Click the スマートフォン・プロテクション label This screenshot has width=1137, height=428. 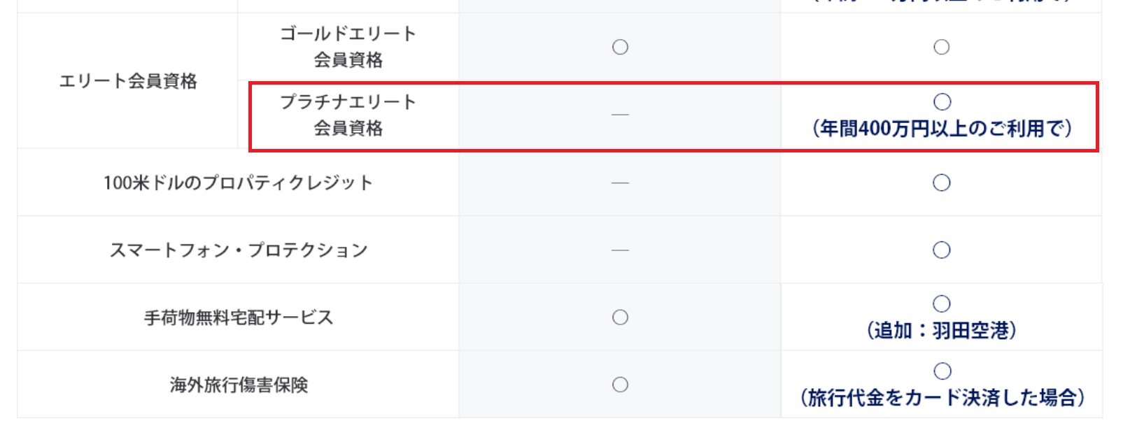(x=239, y=250)
